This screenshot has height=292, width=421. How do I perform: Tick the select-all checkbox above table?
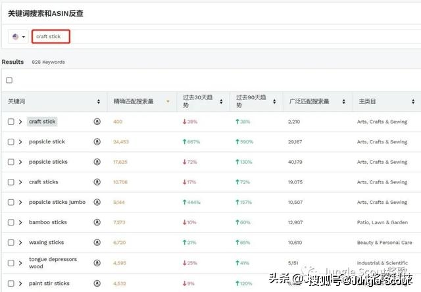[9, 80]
